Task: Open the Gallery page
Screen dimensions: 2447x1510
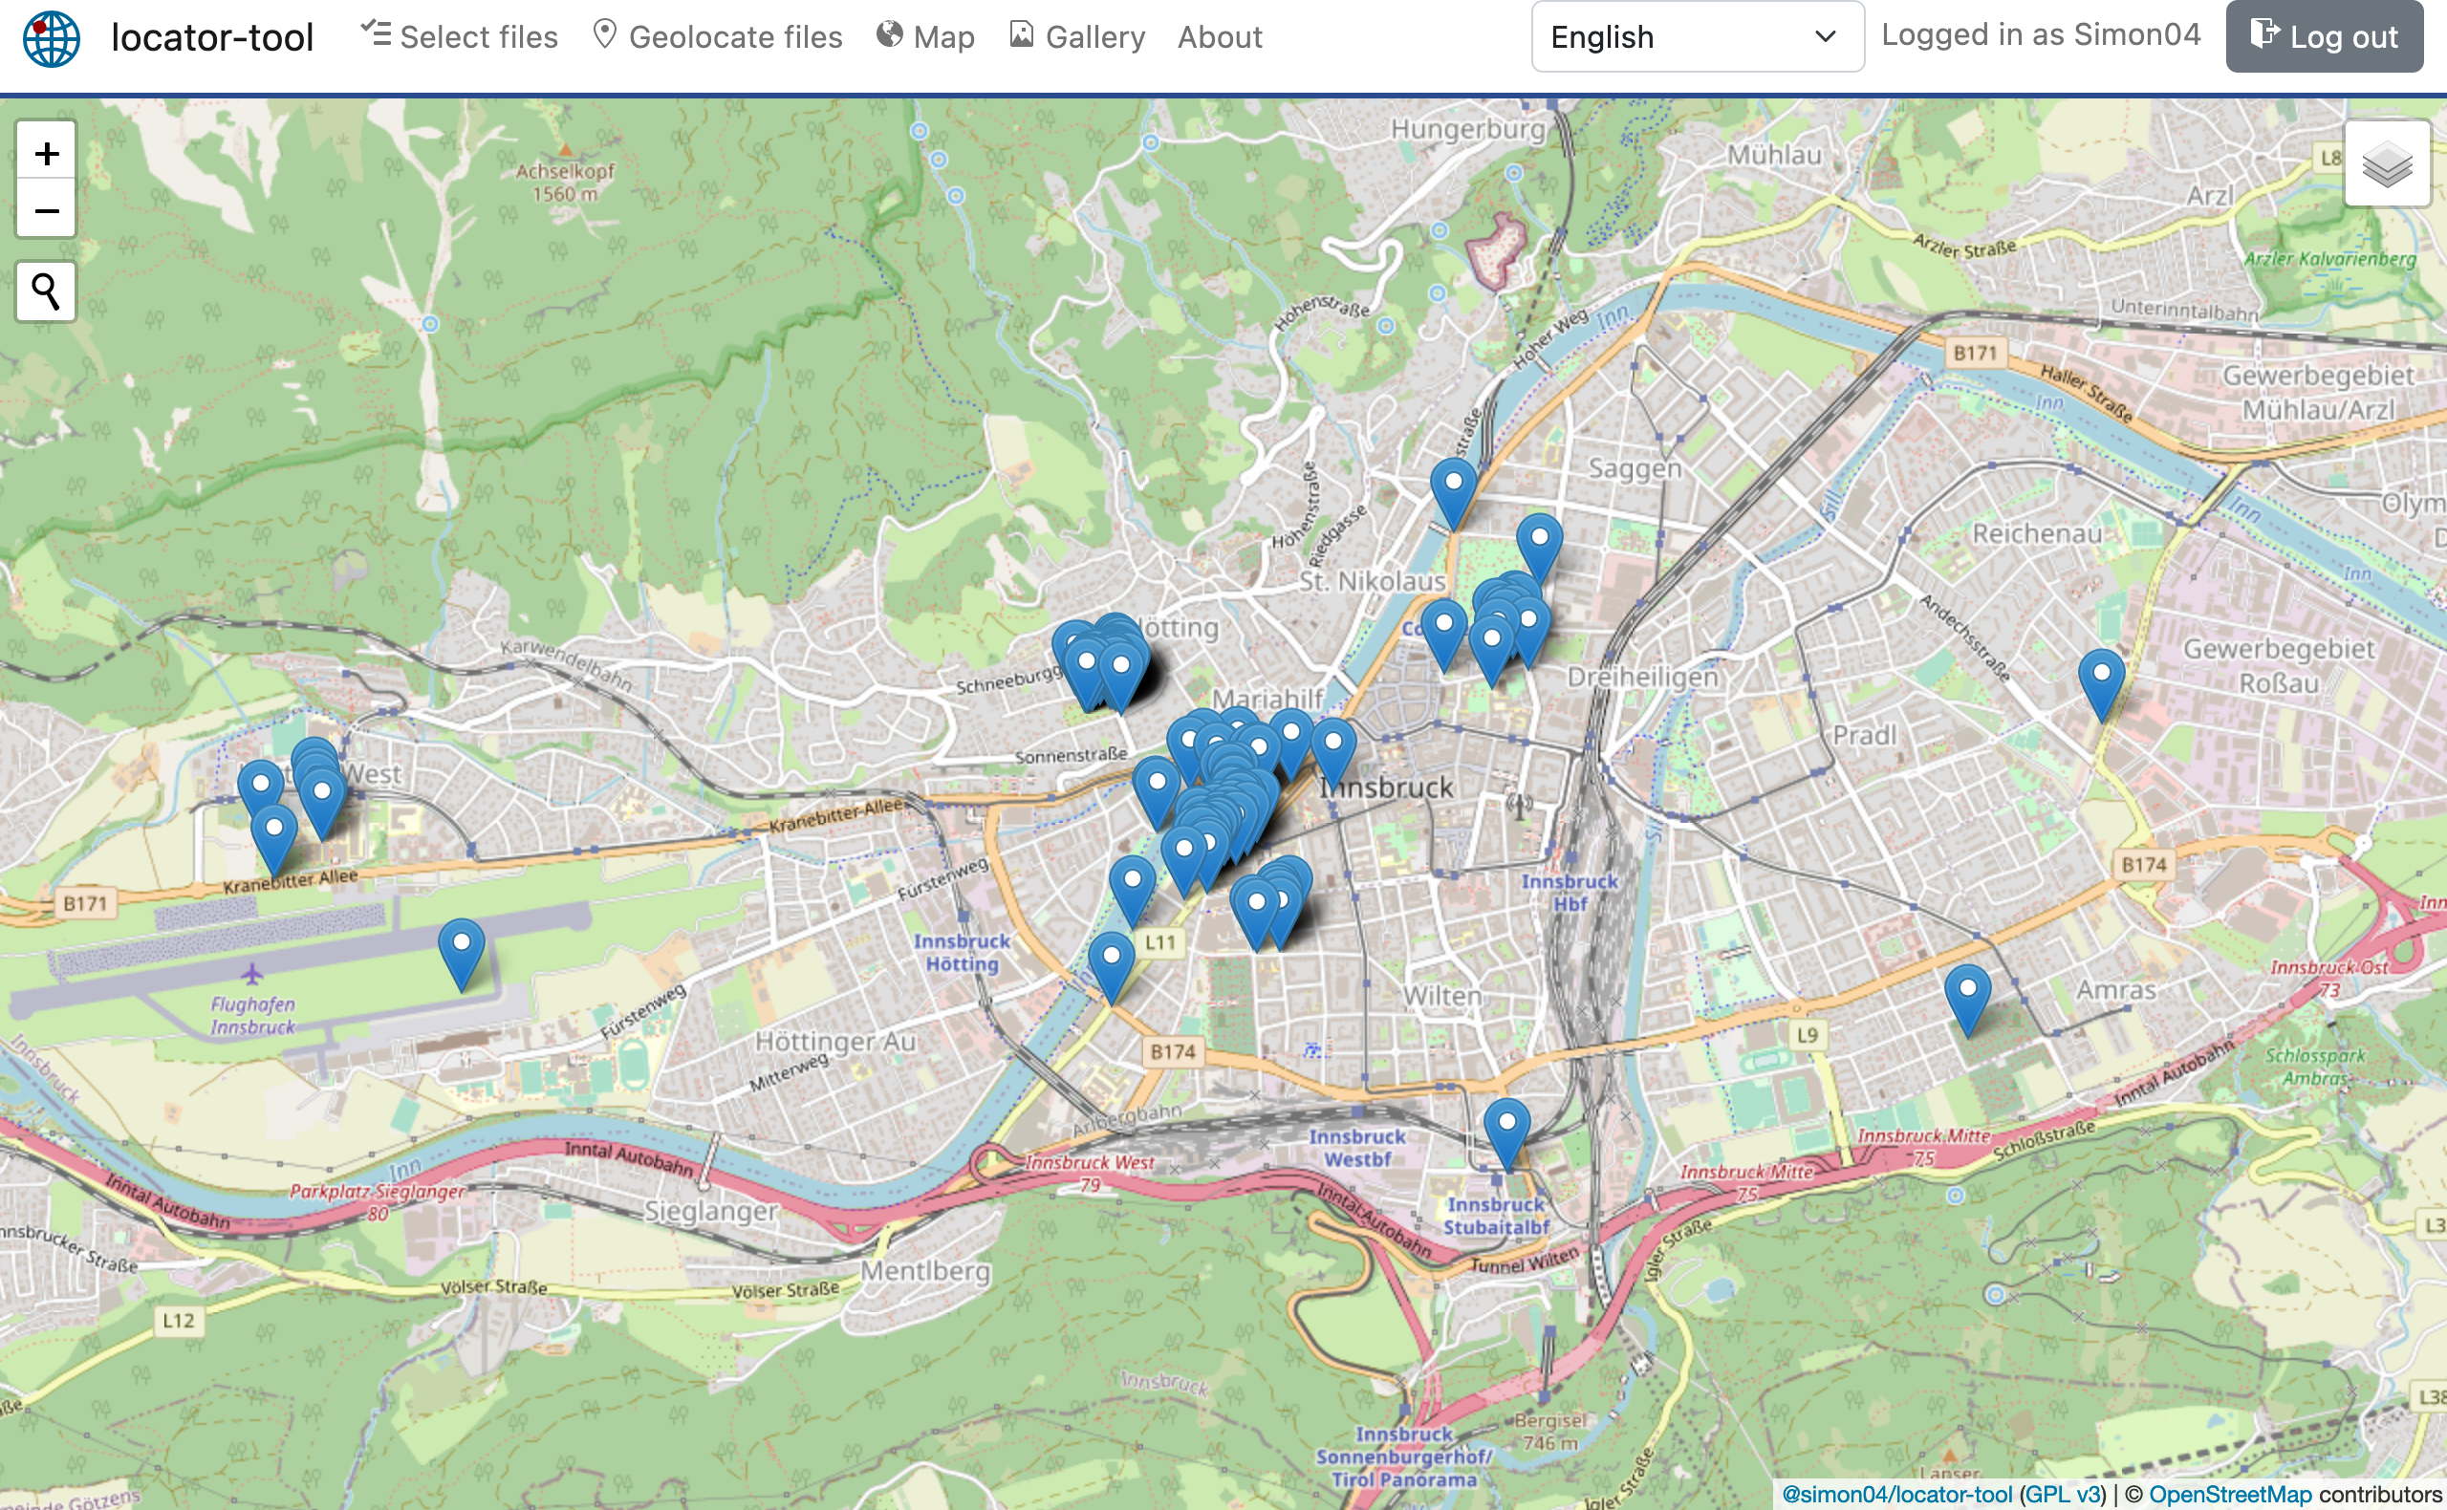Action: pos(1076,37)
